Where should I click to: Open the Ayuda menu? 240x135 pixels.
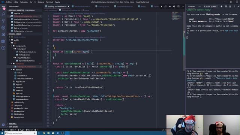pos(57,2)
